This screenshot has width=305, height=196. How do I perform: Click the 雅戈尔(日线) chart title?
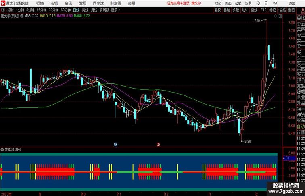[10, 16]
